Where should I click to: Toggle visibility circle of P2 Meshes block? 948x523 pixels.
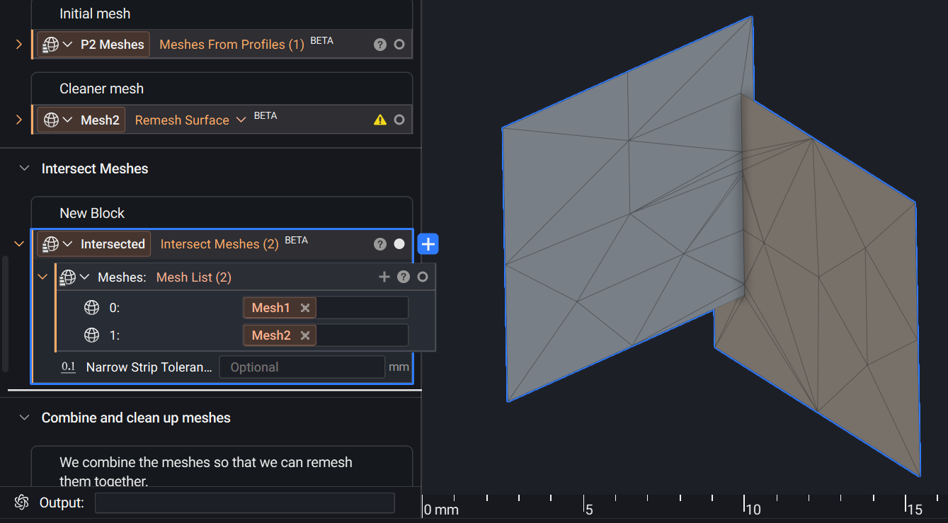[x=399, y=45]
